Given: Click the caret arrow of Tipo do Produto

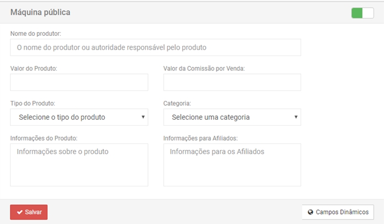Looking at the screenshot, I should 143,117.
